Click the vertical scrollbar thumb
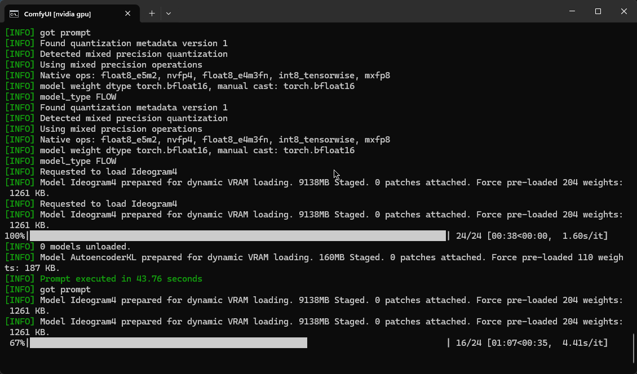The height and width of the screenshot is (374, 637). coord(634,349)
